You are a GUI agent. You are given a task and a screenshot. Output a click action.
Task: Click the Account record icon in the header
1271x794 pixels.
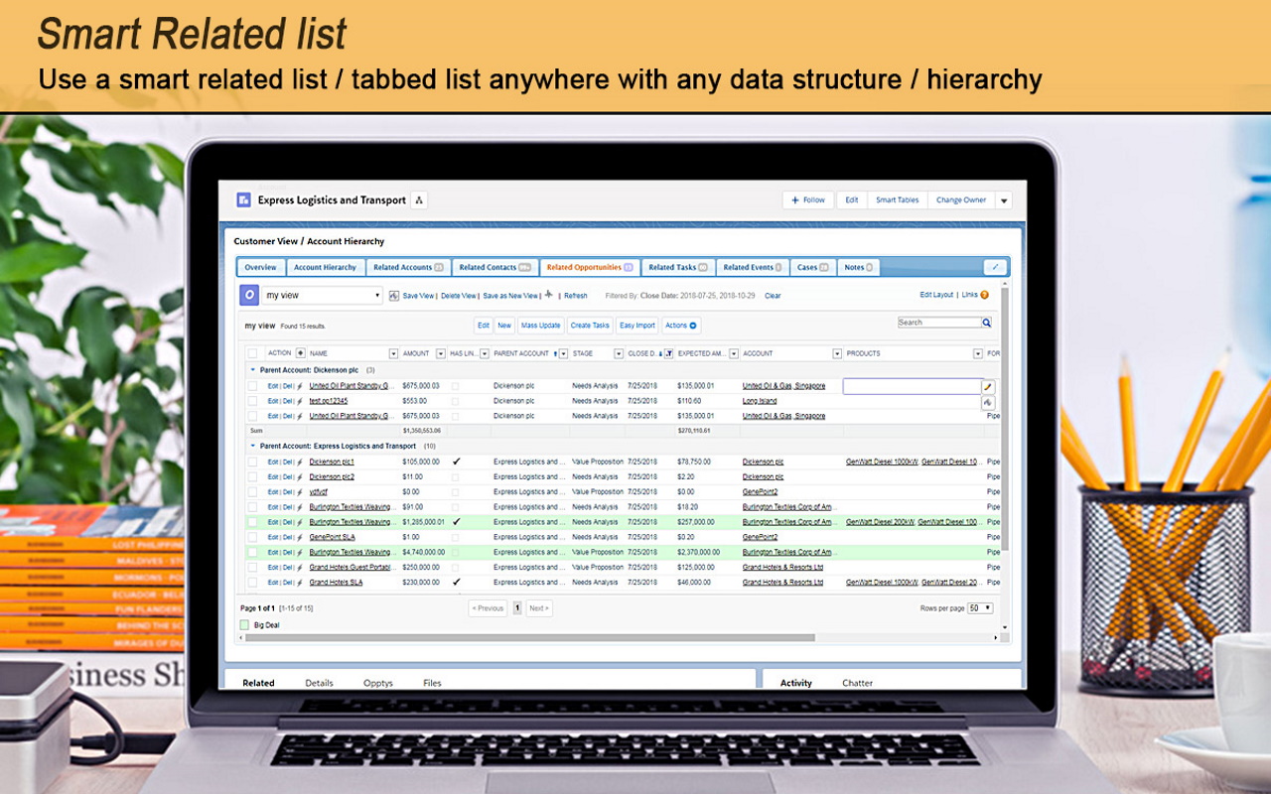click(243, 199)
